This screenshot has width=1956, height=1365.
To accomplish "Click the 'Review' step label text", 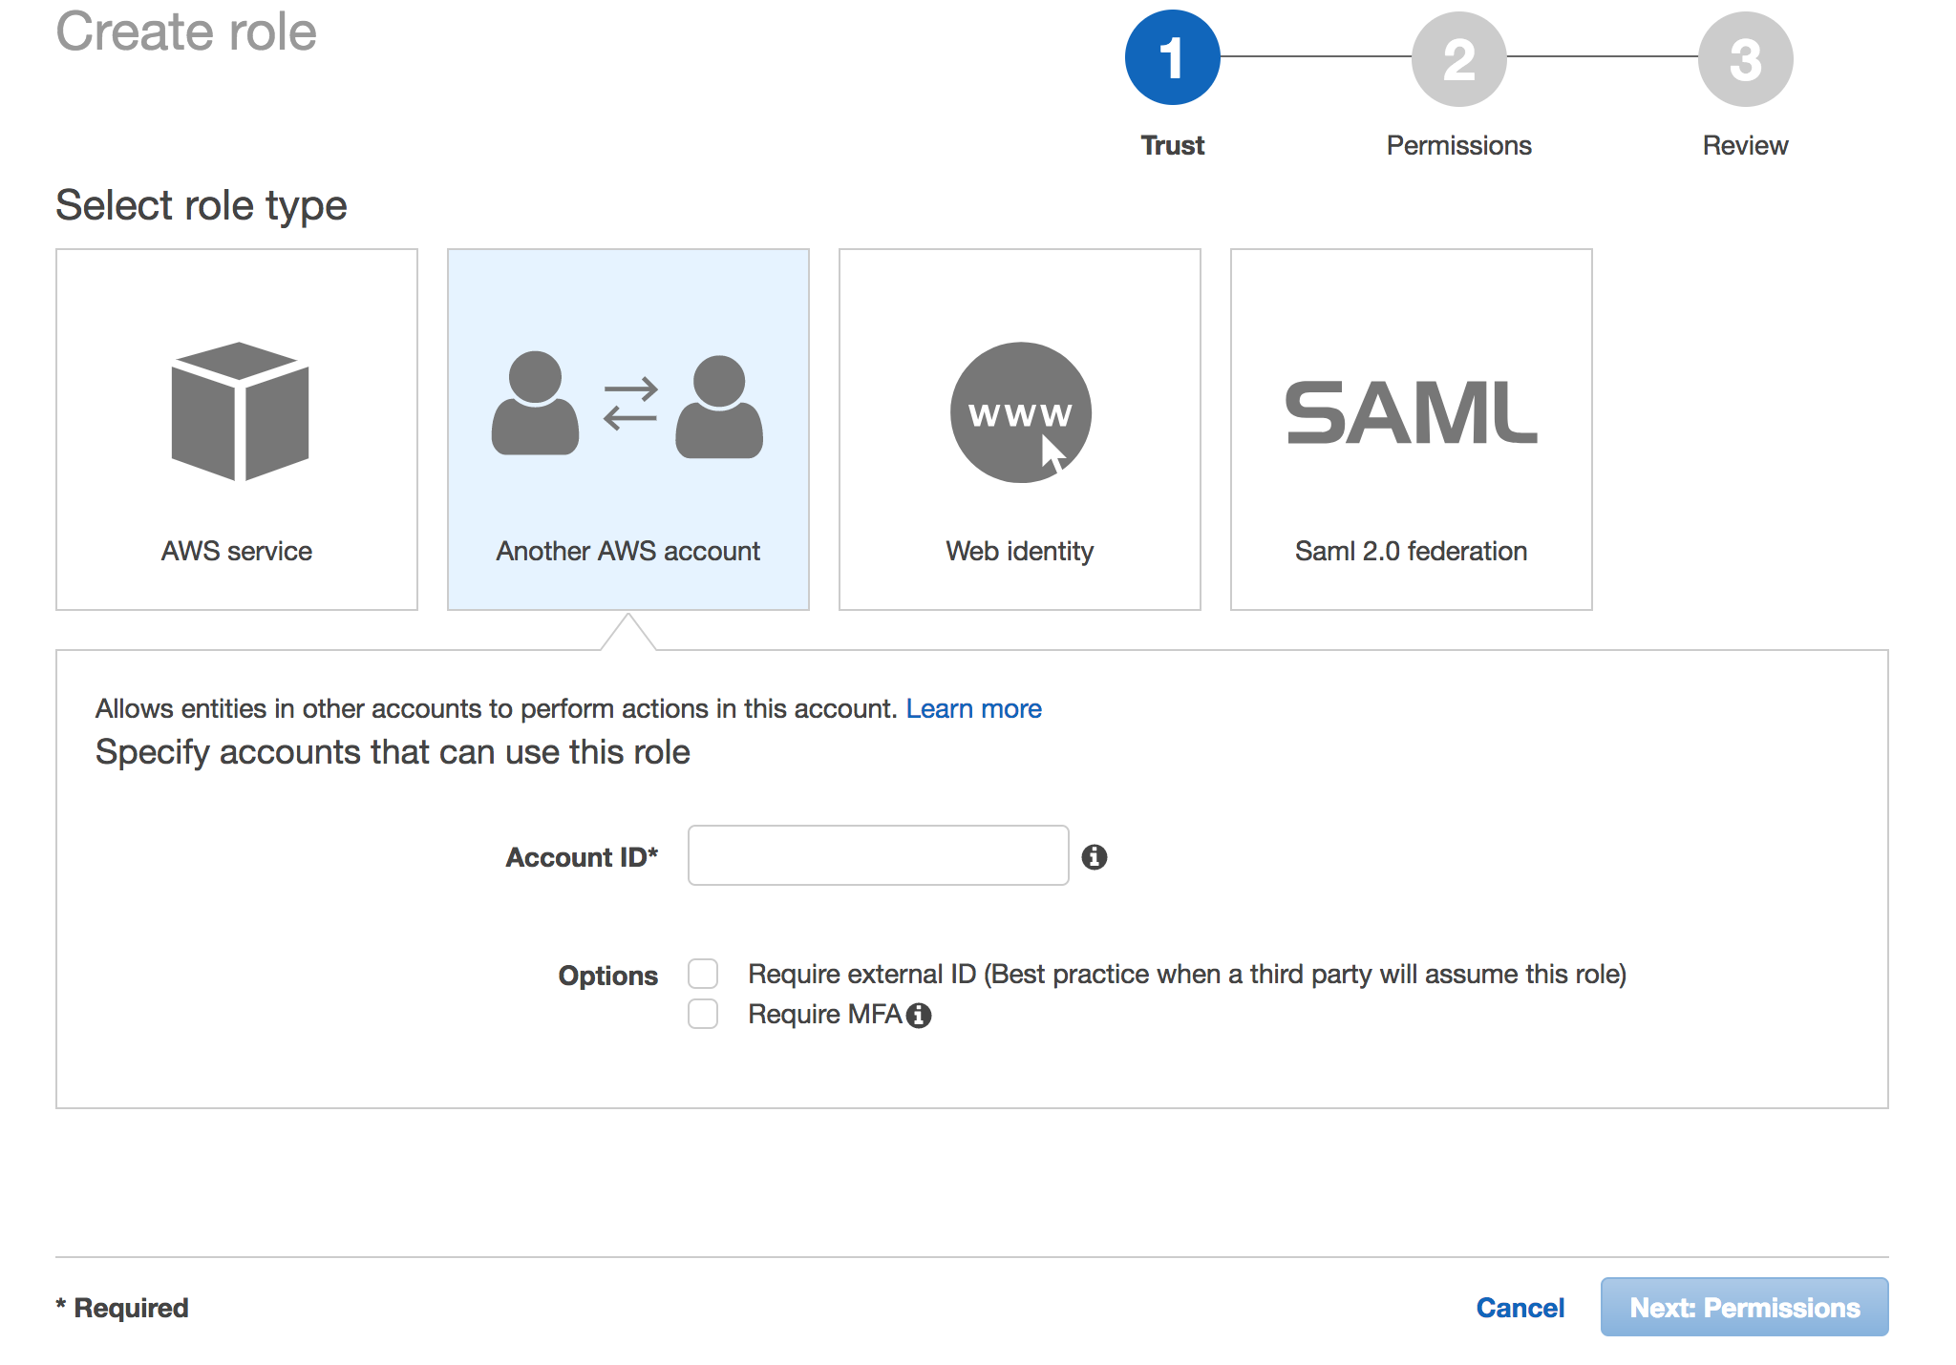I will point(1746,145).
